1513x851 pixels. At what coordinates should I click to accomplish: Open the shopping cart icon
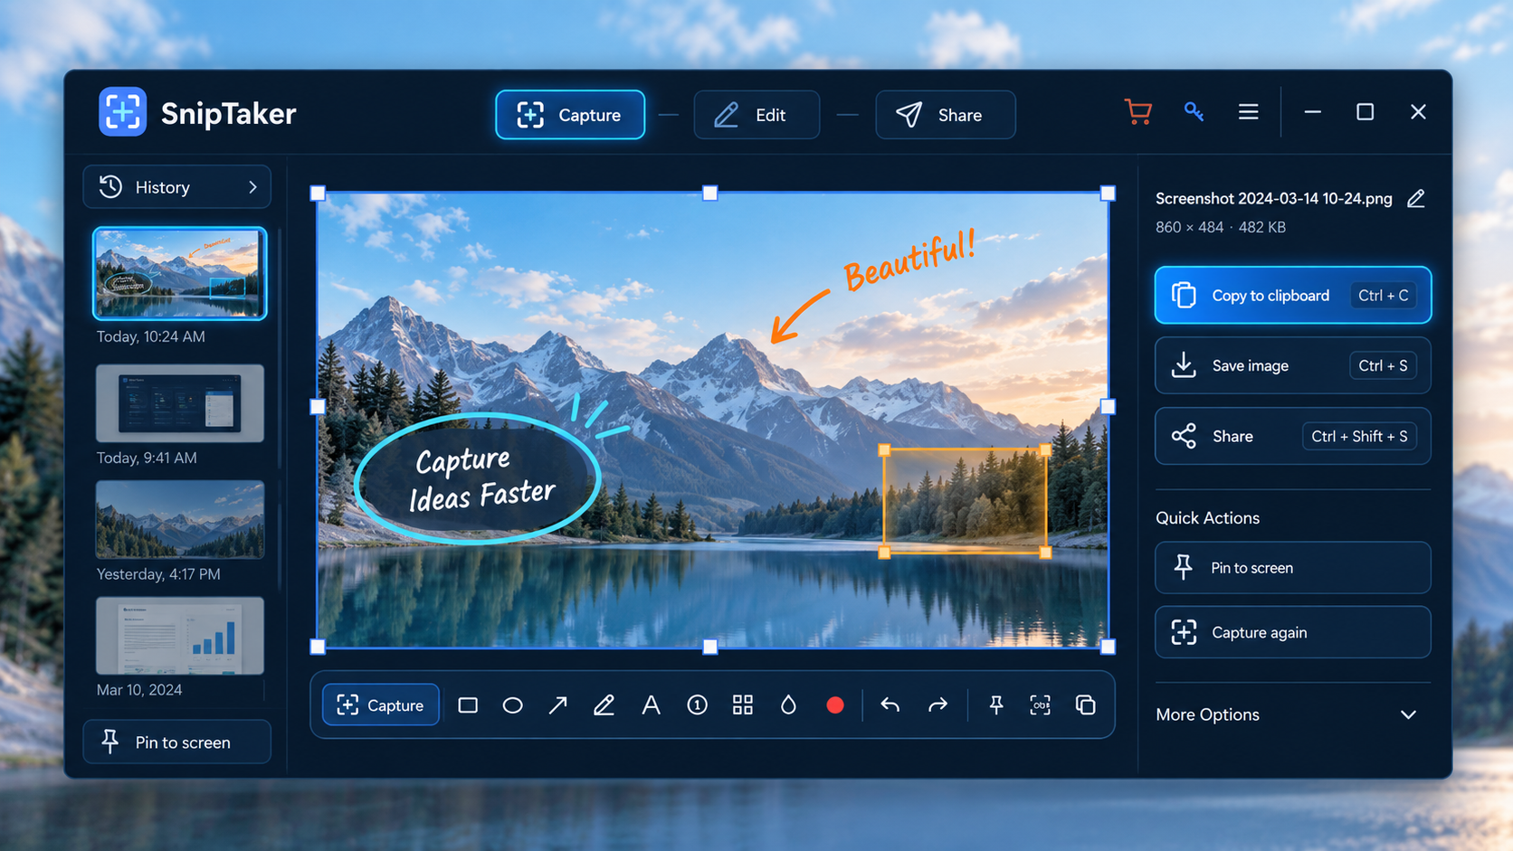(1138, 112)
